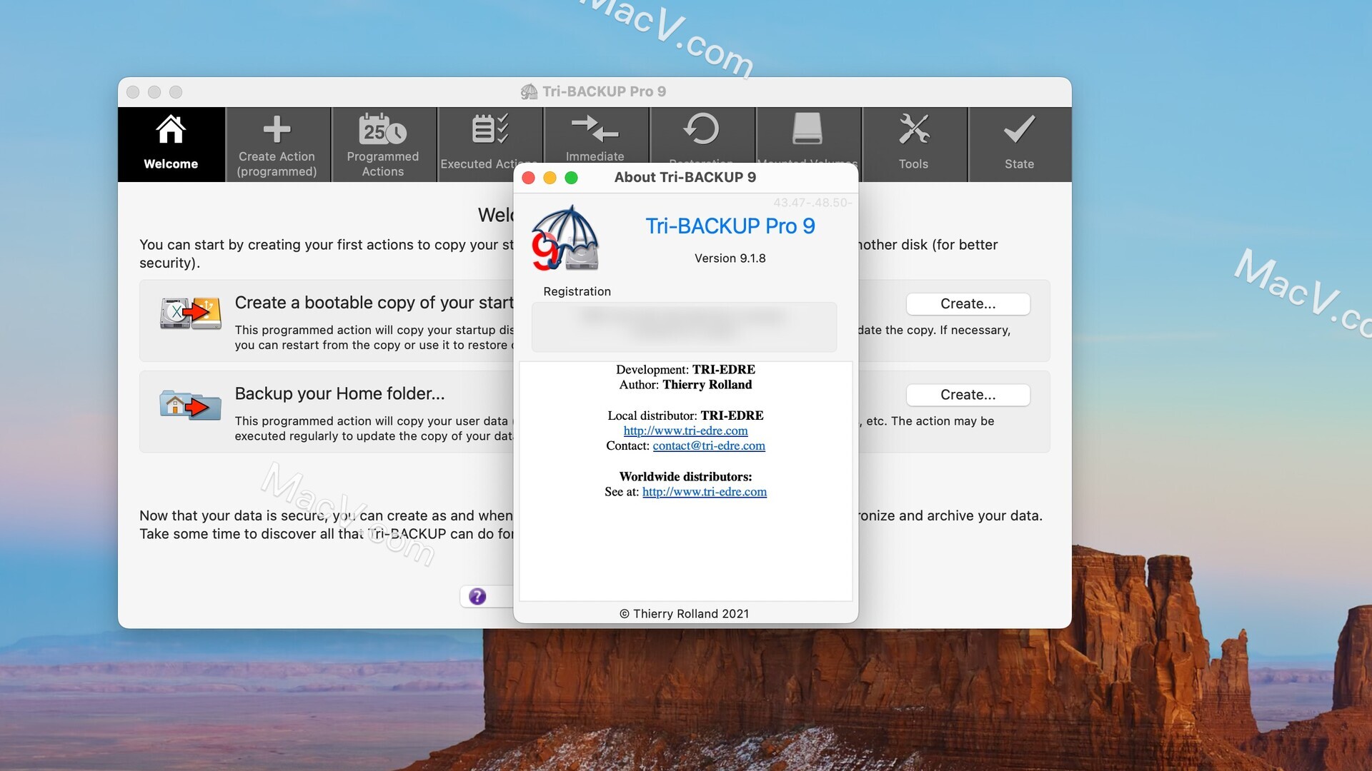1372x771 pixels.
Task: Click the Version 9.1.8 text
Action: [730, 258]
